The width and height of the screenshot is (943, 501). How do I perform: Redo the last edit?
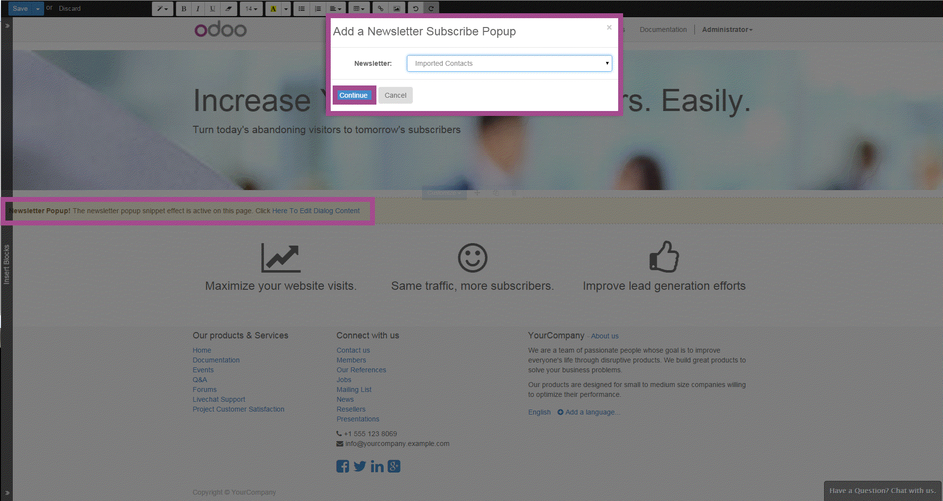point(431,8)
